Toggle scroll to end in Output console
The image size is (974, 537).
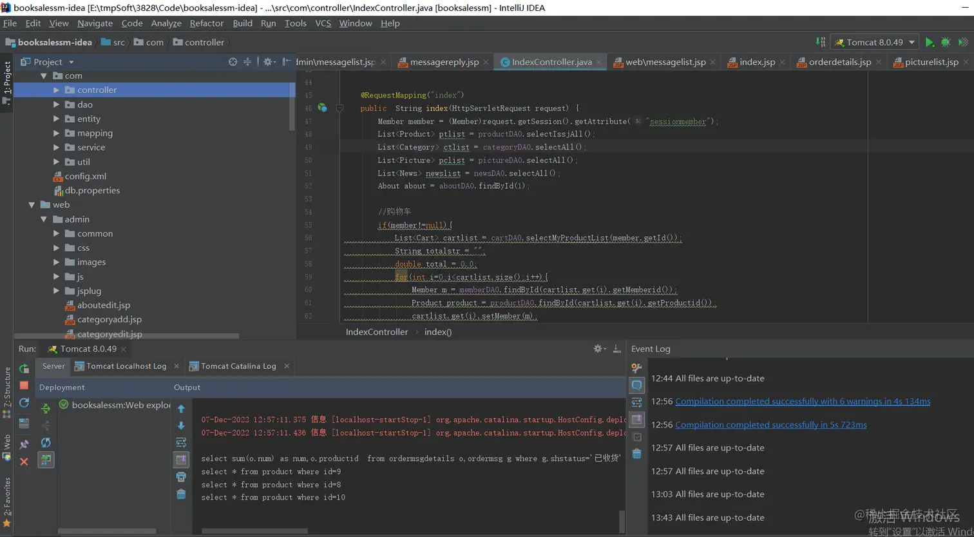[181, 460]
